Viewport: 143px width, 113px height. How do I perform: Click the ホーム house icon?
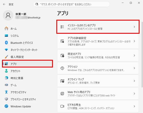6,29
